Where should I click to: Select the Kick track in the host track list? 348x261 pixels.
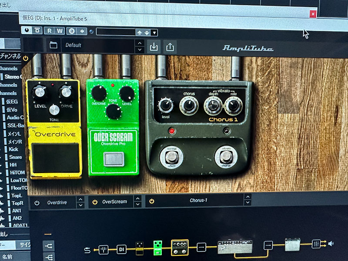click(x=13, y=149)
